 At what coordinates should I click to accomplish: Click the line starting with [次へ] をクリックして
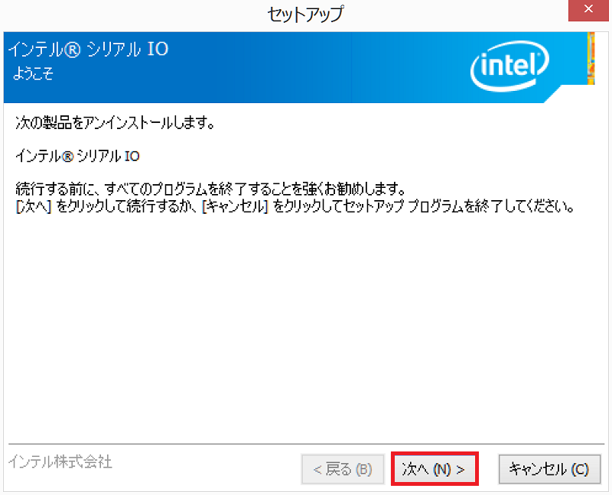pos(295,206)
